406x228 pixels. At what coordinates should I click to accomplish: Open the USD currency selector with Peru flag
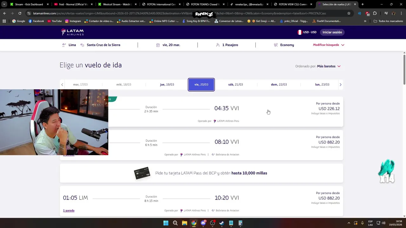coord(307,32)
